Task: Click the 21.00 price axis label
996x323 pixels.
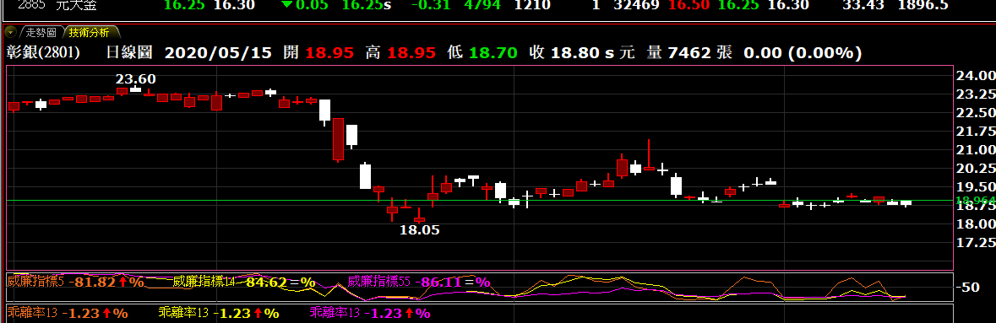Action: click(x=975, y=150)
